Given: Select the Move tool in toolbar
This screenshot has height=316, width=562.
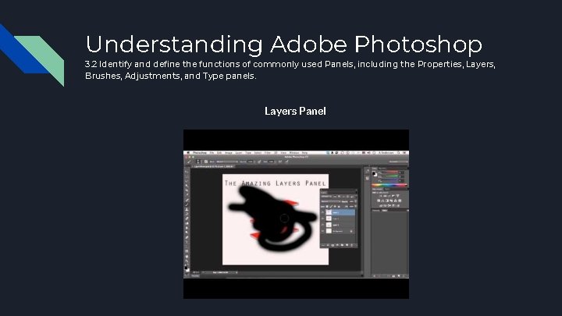Looking at the screenshot, I should [x=187, y=172].
